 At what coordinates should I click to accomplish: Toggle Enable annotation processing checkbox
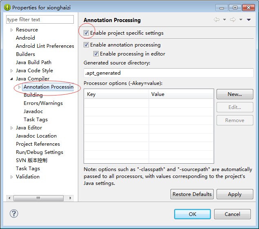(86, 45)
